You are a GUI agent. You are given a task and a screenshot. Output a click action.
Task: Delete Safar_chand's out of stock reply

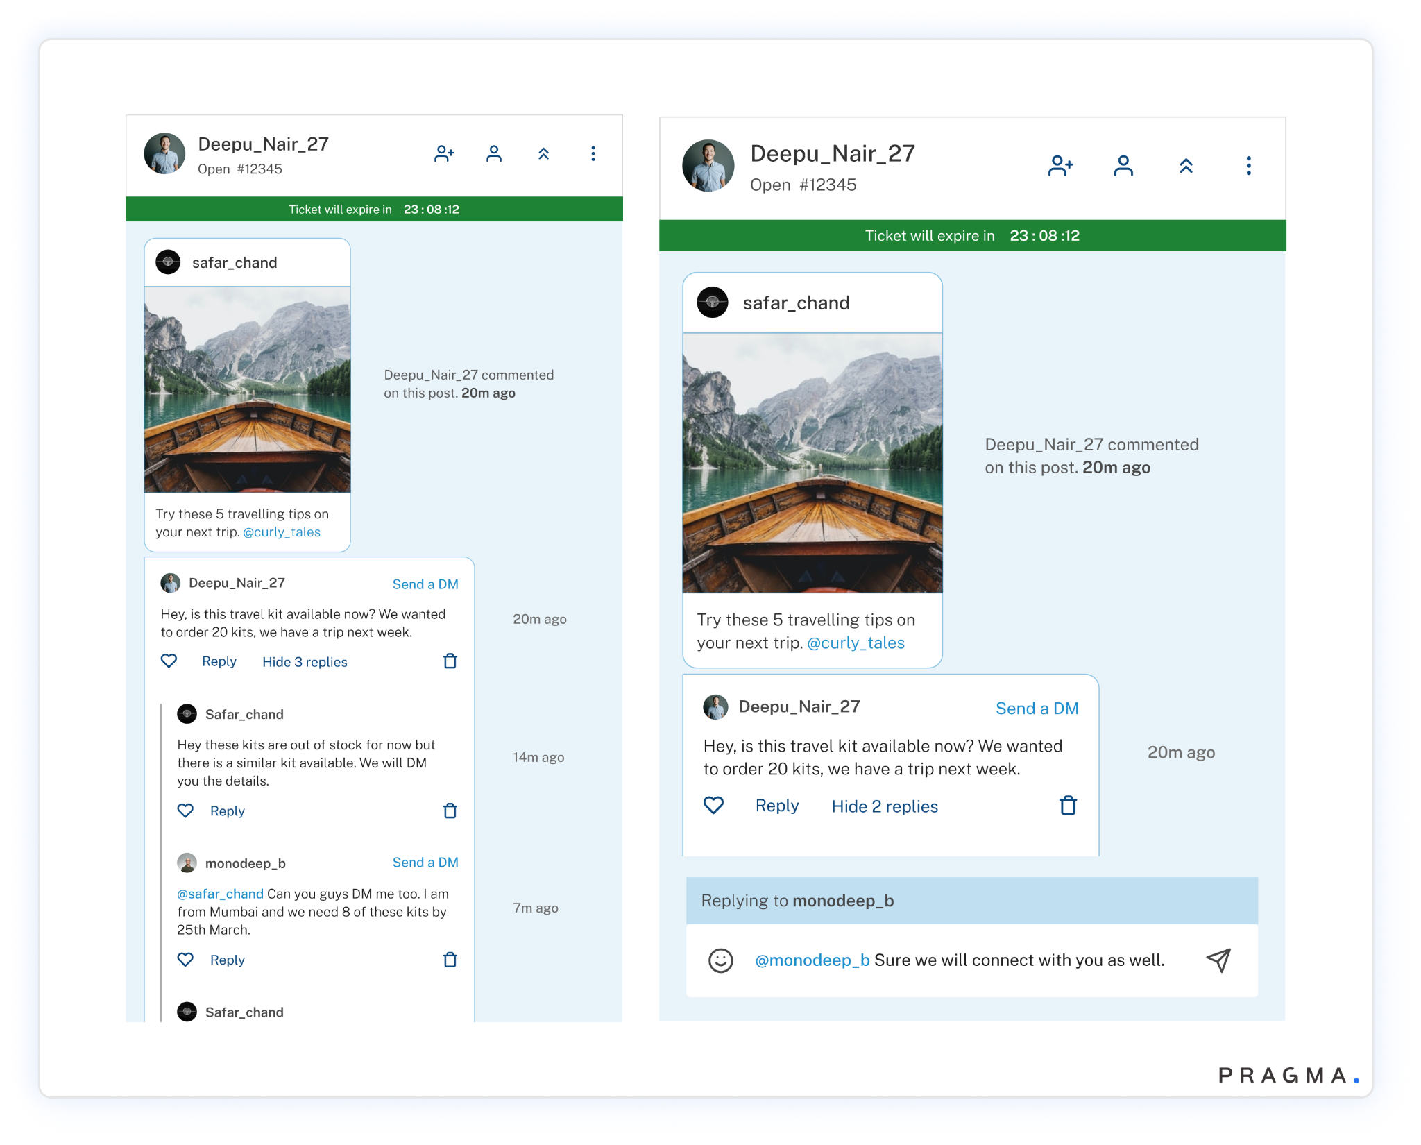tap(450, 811)
